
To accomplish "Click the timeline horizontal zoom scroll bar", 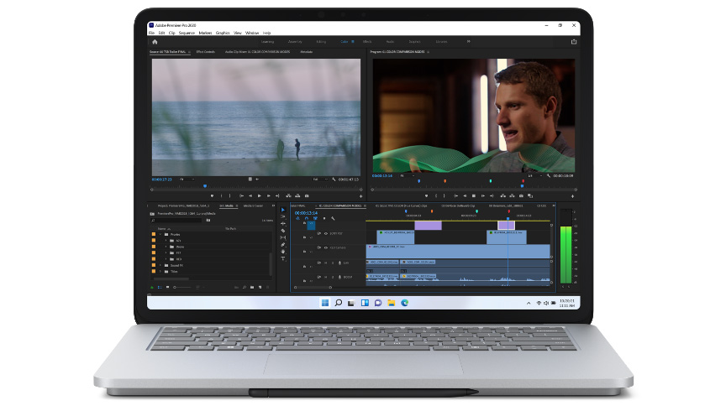I will (313, 288).
